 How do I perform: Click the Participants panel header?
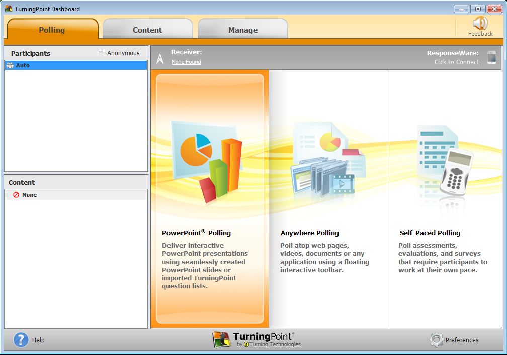31,54
